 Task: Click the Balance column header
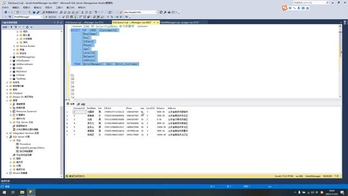click(160, 108)
